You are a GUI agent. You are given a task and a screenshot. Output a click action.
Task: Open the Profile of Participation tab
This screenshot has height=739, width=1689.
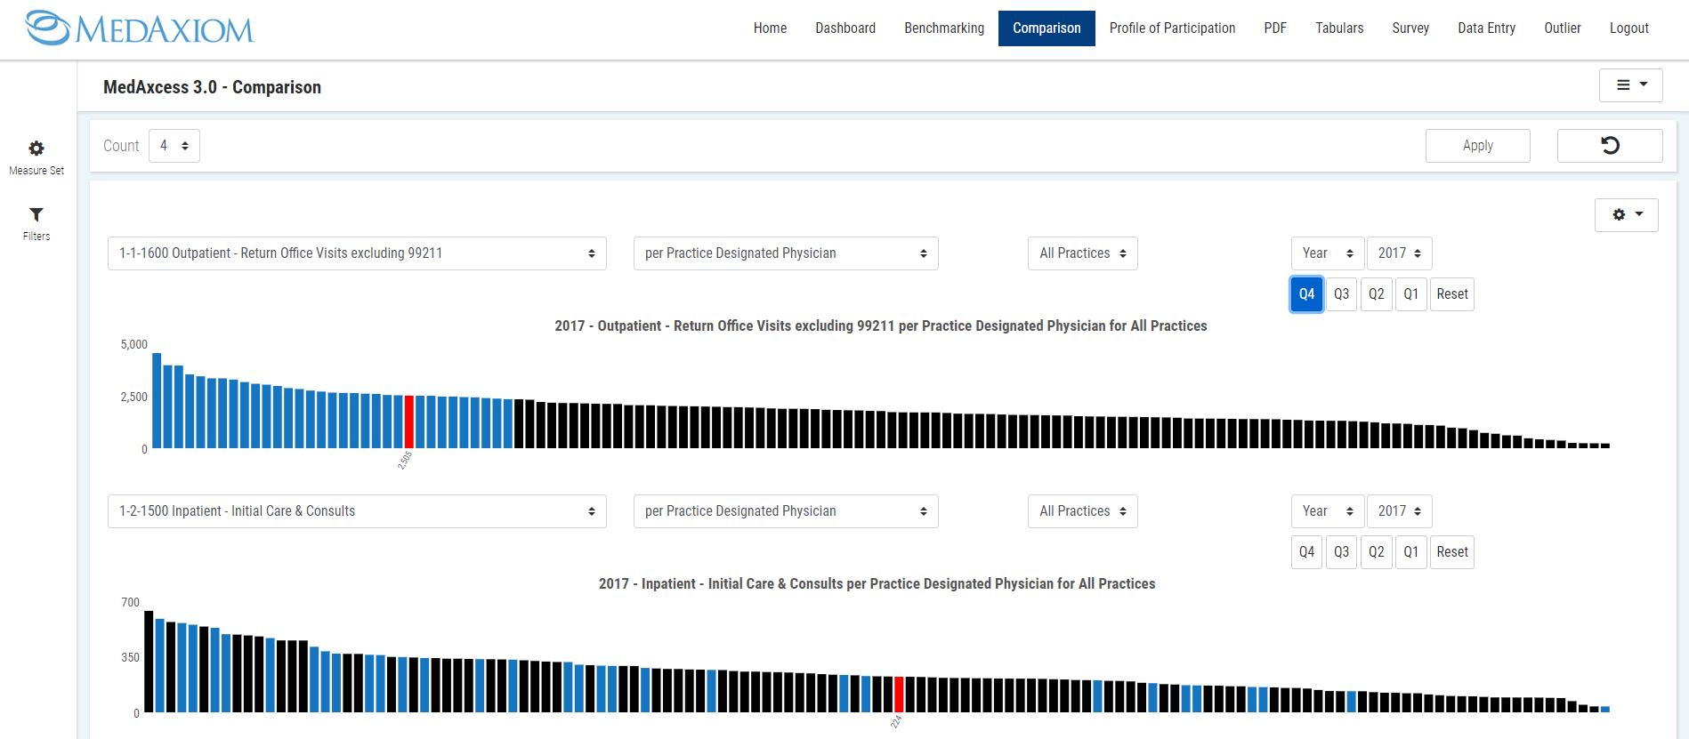coord(1172,28)
